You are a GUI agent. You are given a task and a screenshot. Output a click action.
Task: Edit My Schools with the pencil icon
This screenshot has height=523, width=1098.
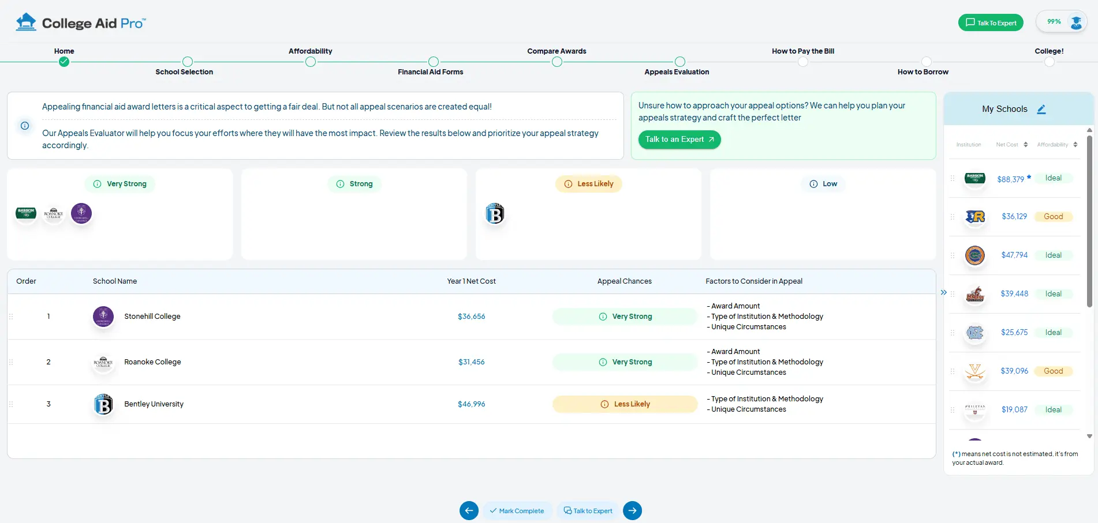1041,109
